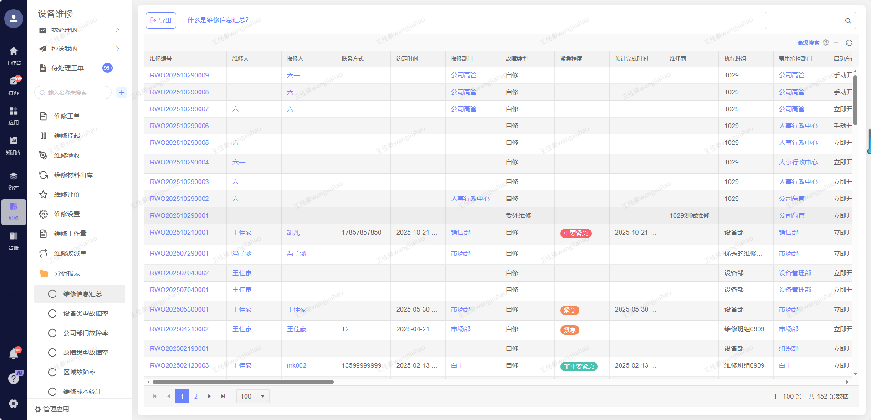Screen dimensions: 871x420
Task: Open the AI help question icon
Action: (14, 378)
